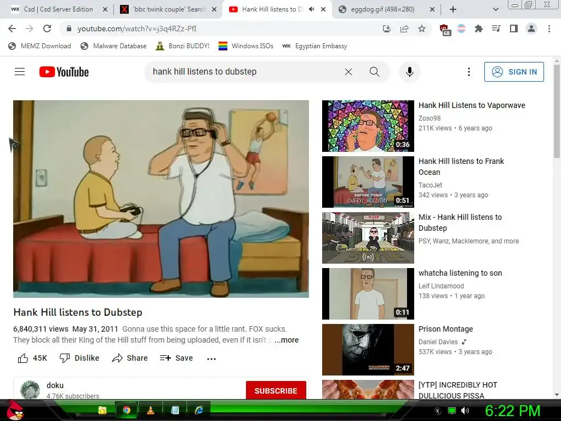Open a new browser tab

[x=453, y=9]
